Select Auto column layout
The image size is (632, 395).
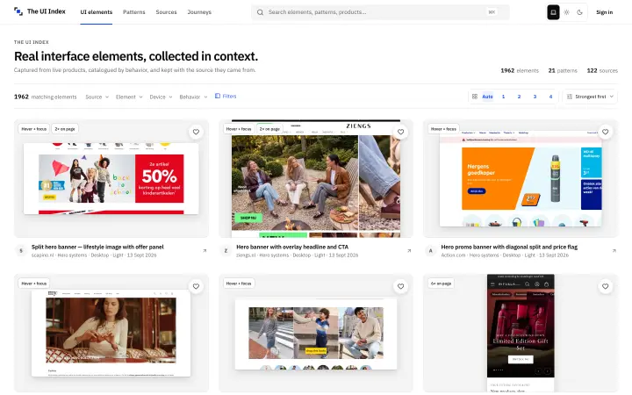click(487, 97)
